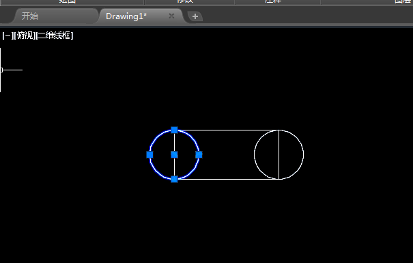Select the bottom quadrant grip of the selected circle
Viewport: 413px width, 263px height.
coord(174,179)
